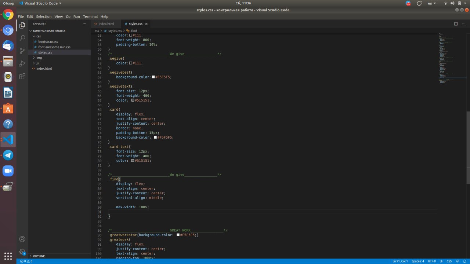Open the Terminal menu

90,16
